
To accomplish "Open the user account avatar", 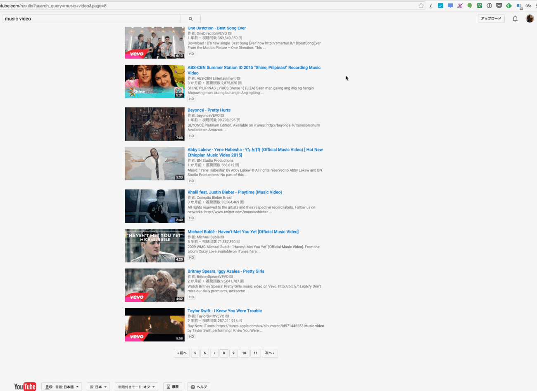I will [530, 19].
